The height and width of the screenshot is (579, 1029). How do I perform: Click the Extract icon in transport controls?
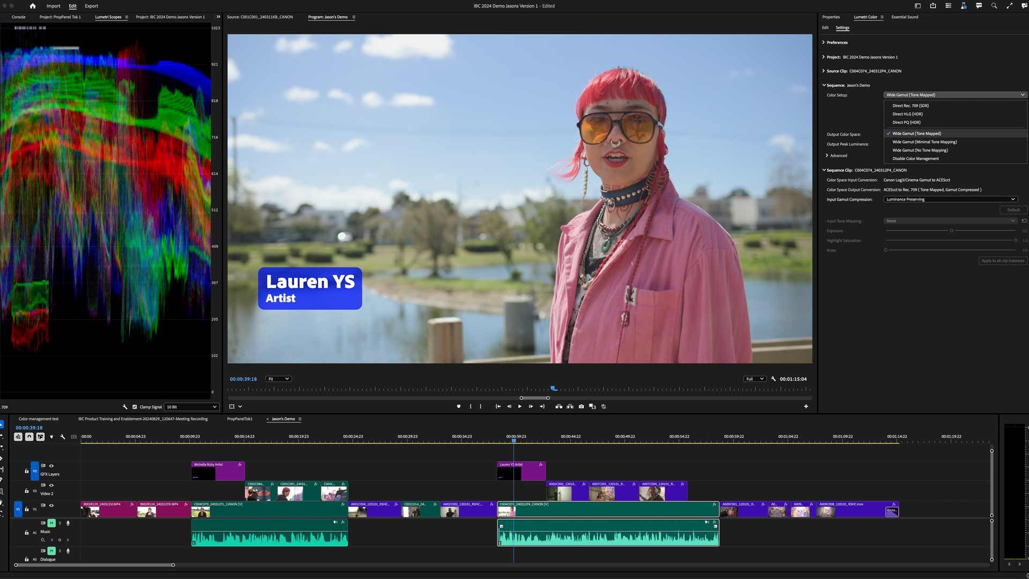pos(570,406)
